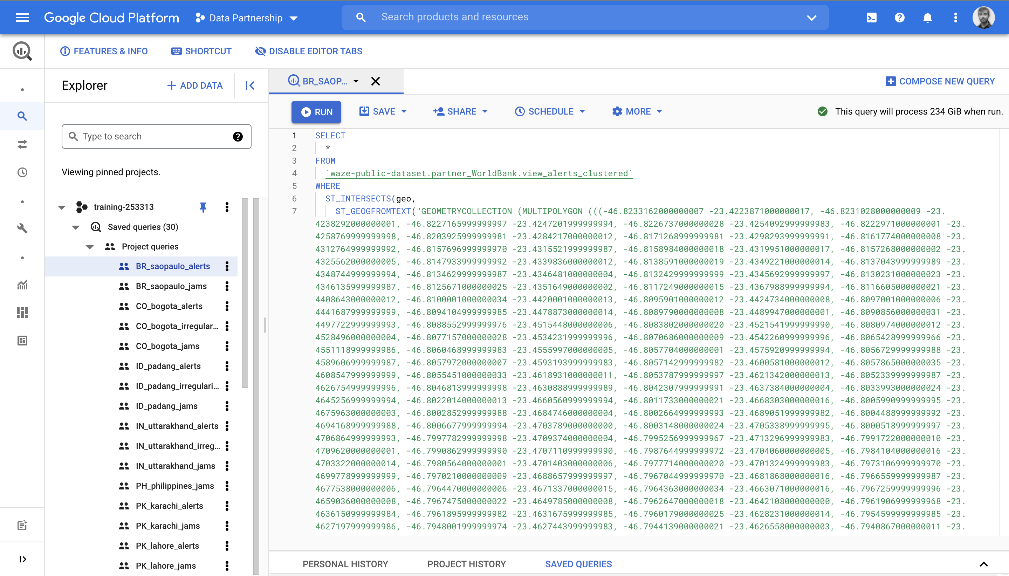1009x576 pixels.
Task: Open the table grid icon in left sidebar
Action: [22, 341]
